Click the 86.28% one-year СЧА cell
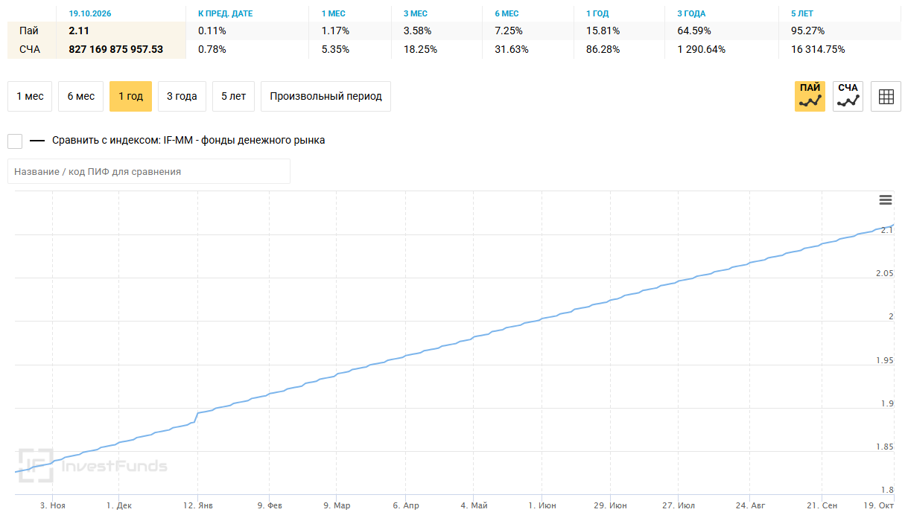 603,50
